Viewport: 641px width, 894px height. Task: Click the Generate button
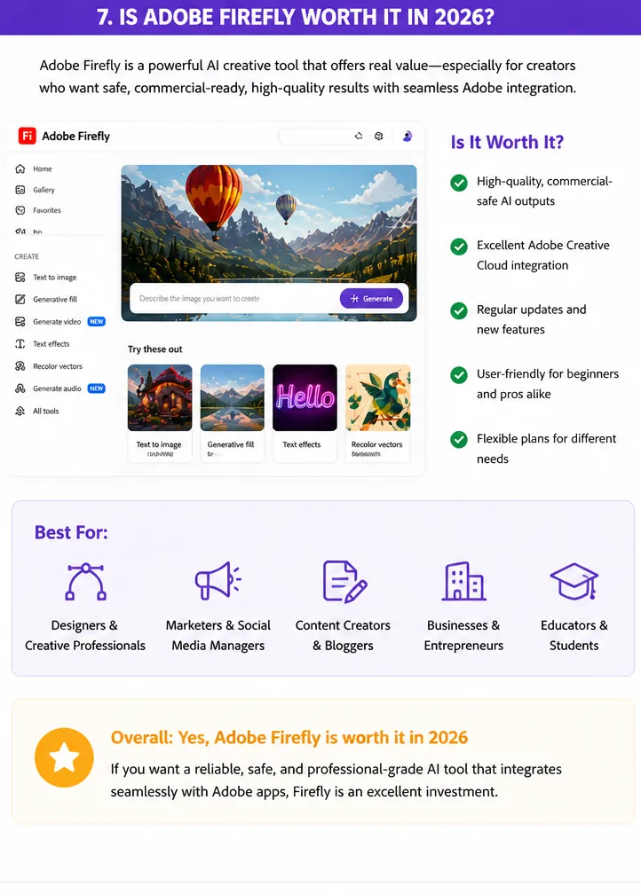pos(372,298)
